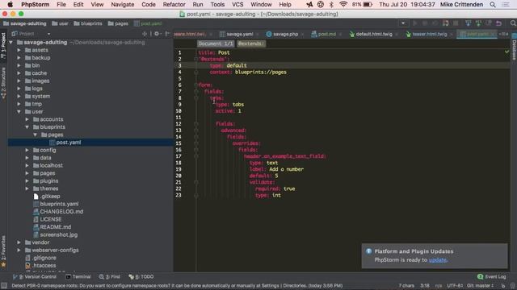The height and width of the screenshot is (290, 517).
Task: Expand the webserver-configs folder
Action: click(x=19, y=251)
